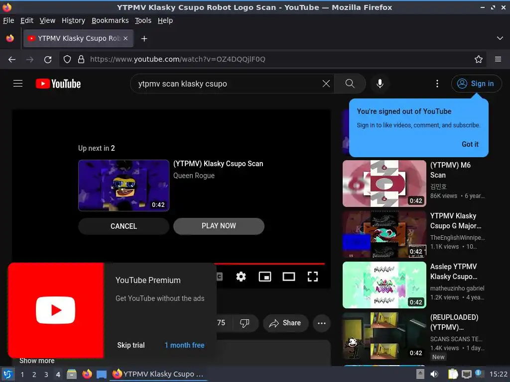Go to the YouTube home logo
510x382 pixels.
(x=58, y=84)
